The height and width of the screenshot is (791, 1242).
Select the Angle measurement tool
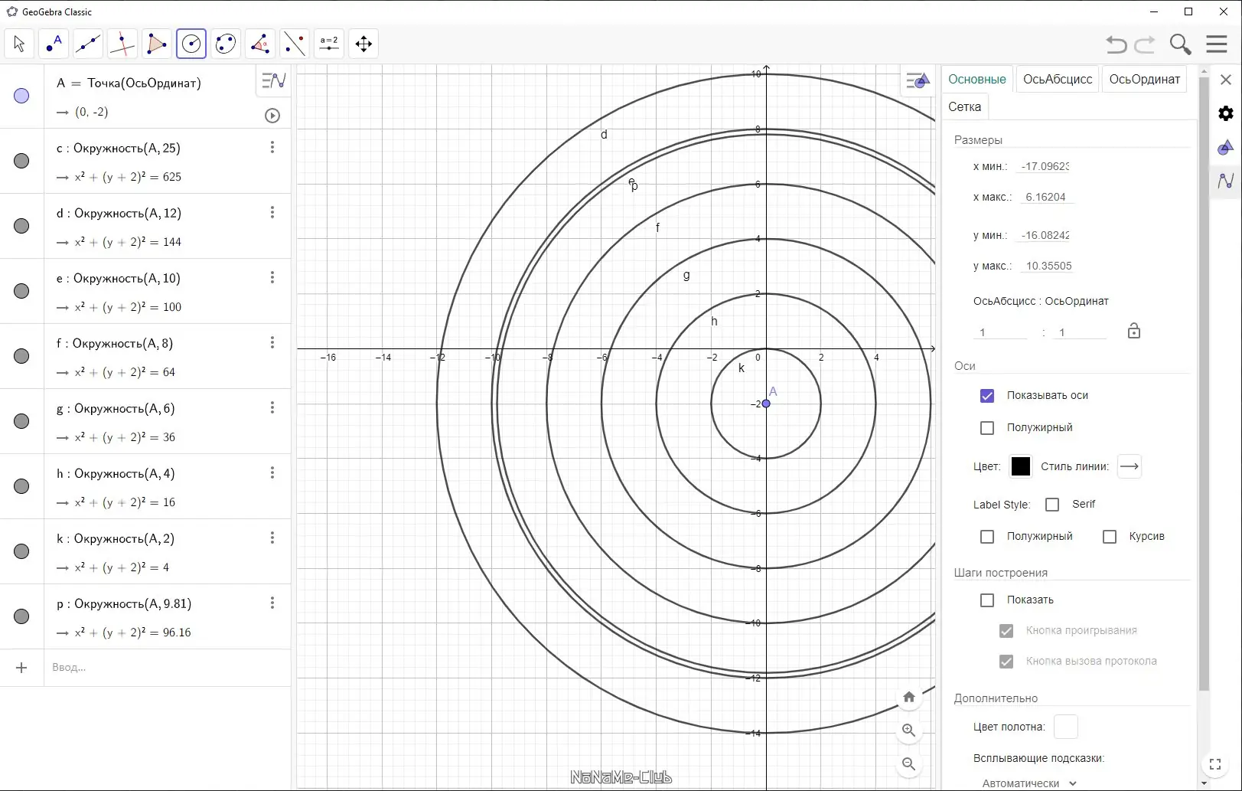260,44
